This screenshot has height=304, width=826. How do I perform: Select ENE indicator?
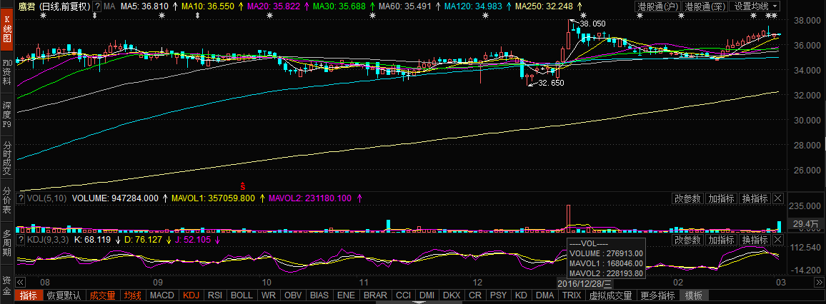pos(346,295)
